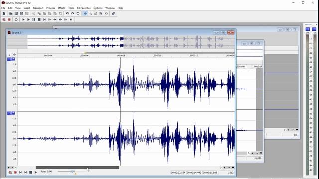Go to start in the main transport bar

[44, 20]
